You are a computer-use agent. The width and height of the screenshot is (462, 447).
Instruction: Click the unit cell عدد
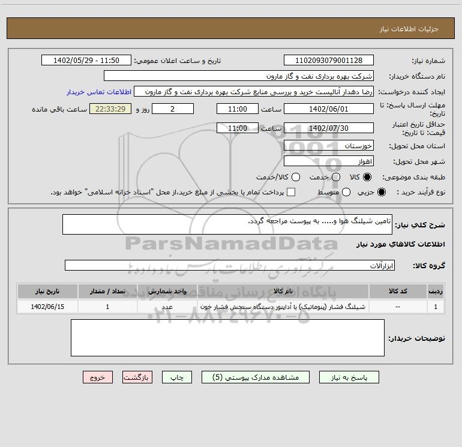pos(167,307)
